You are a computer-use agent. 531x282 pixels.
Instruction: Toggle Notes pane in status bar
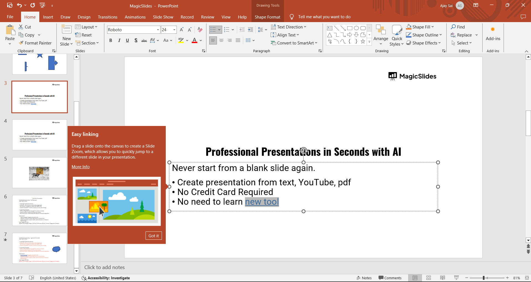pos(364,278)
